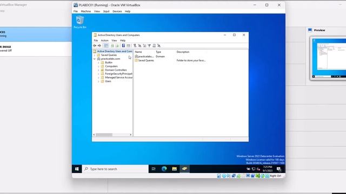346x194 pixels.
Task: Click Create new user toolbar icon
Action: click(x=135, y=45)
